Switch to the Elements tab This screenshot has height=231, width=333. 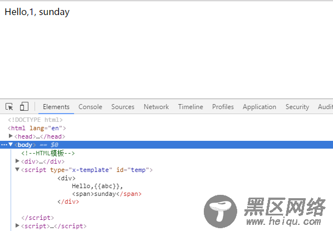(56, 107)
